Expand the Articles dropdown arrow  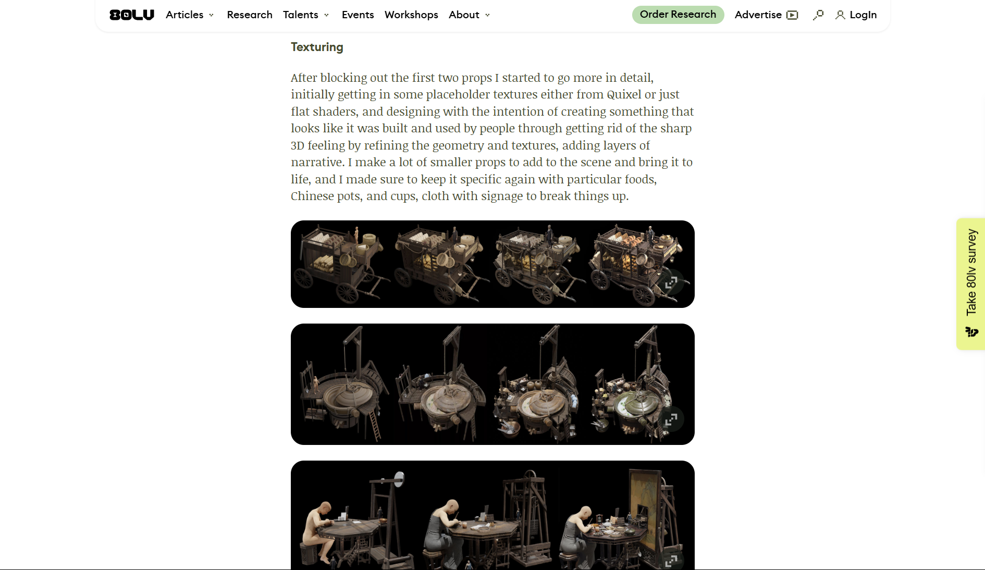(211, 15)
